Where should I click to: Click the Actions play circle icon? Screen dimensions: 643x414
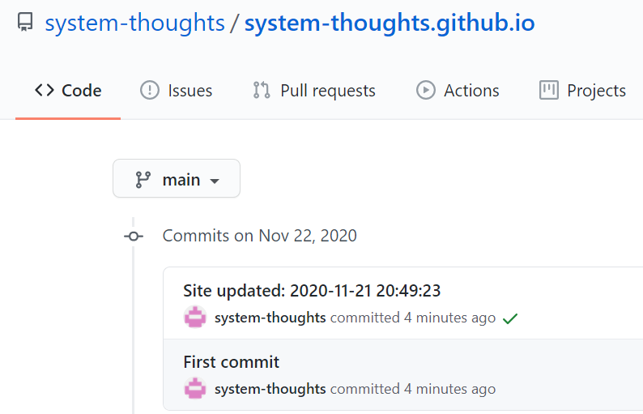(x=426, y=90)
